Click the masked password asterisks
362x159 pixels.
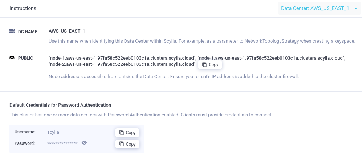coord(62,143)
